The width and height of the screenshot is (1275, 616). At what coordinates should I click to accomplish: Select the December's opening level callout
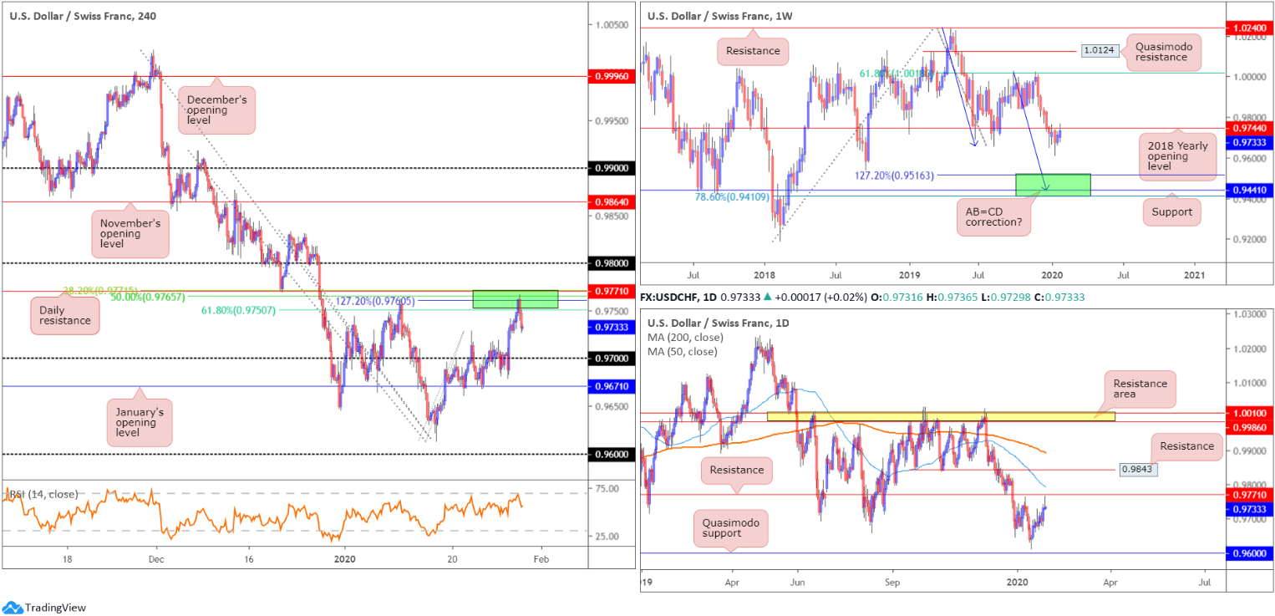(x=217, y=112)
